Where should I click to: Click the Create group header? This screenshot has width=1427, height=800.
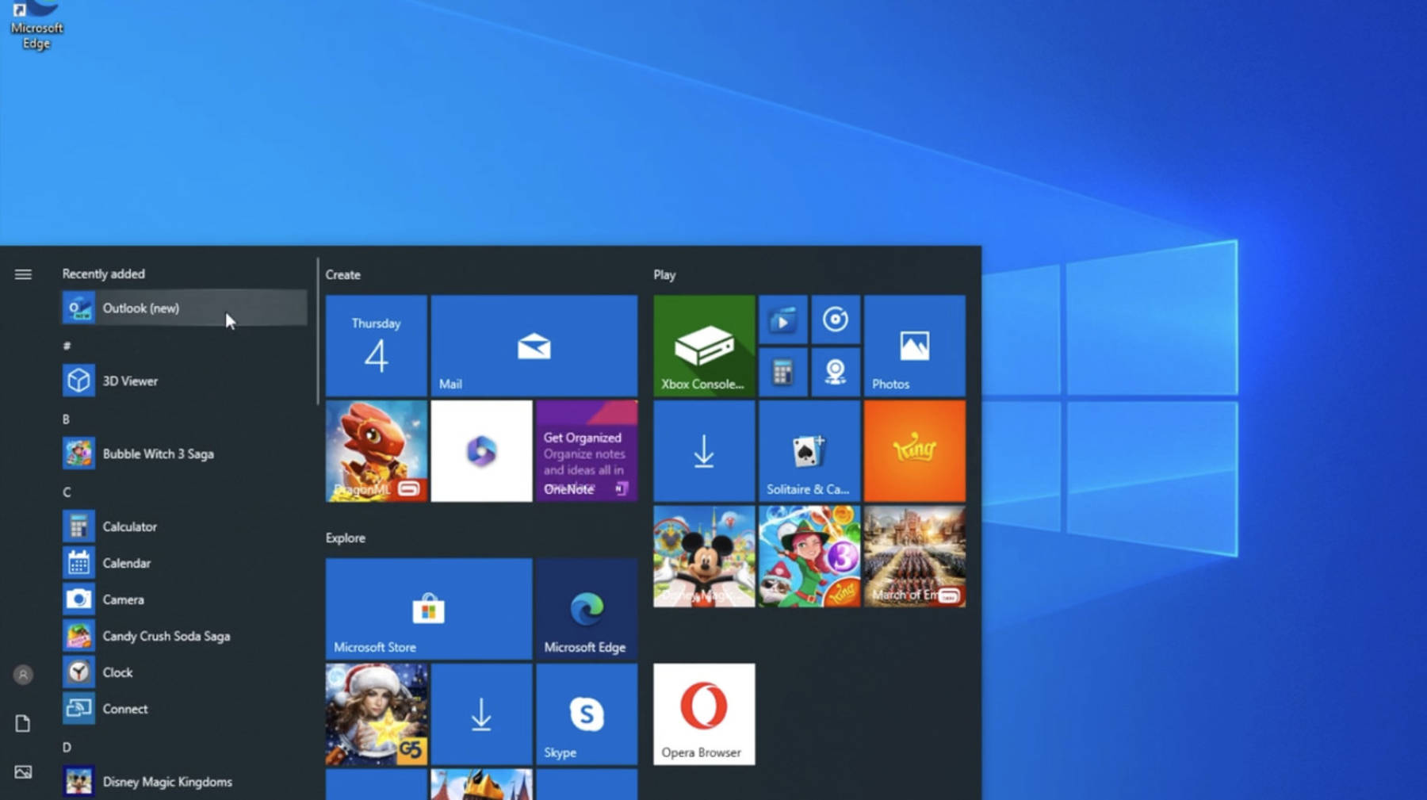pos(342,275)
